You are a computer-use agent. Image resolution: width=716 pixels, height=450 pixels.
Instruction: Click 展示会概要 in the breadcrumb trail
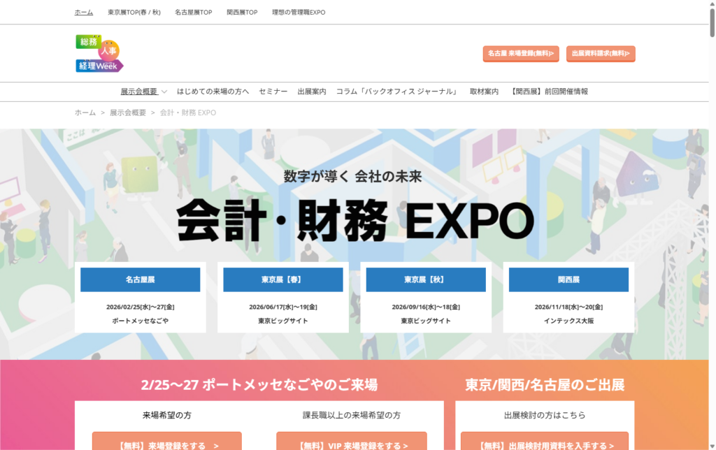click(x=128, y=112)
